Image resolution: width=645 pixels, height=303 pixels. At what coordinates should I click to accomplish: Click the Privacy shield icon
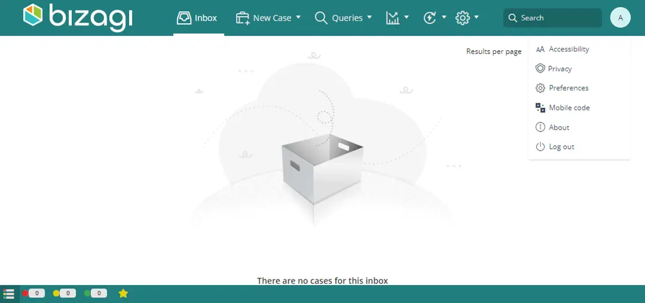tap(540, 68)
